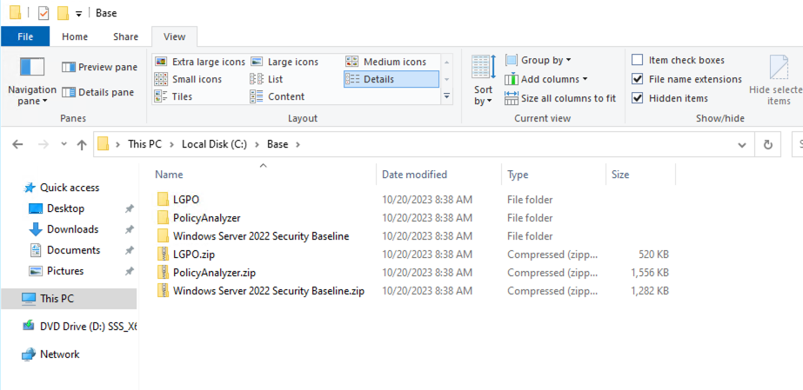Open the Add columns dropdown
This screenshot has height=390, width=803.
click(545, 79)
